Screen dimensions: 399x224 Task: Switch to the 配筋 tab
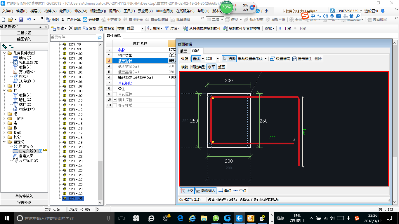point(196,50)
